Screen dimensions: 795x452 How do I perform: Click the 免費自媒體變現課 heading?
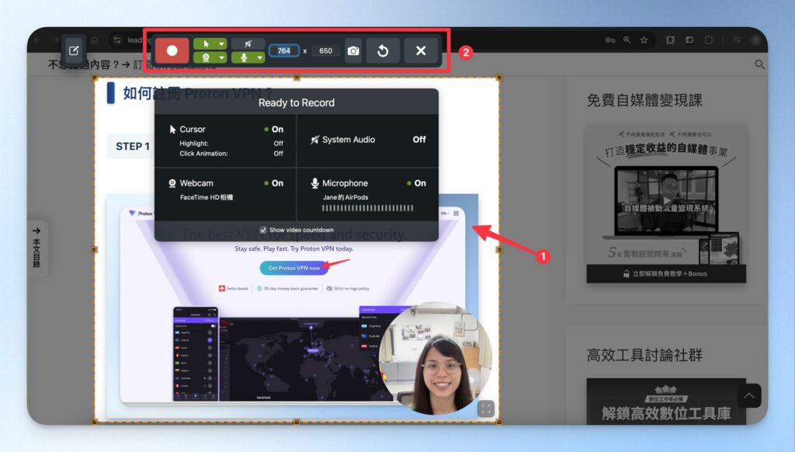coord(644,100)
